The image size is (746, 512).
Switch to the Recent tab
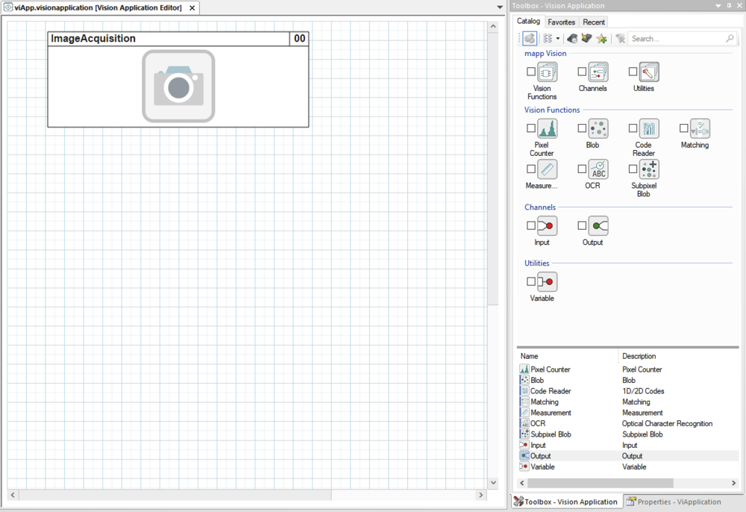(x=594, y=22)
